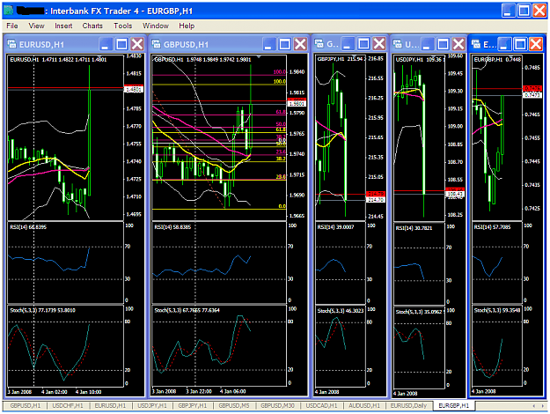Open the Tools menu
The height and width of the screenshot is (414, 550).
[x=123, y=26]
